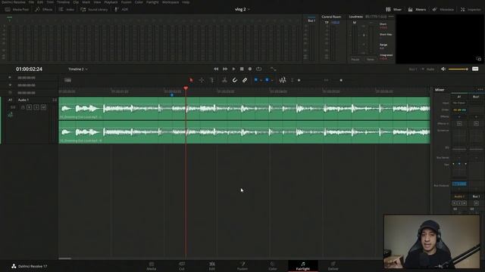Open the Auto speaker set dropdown
Viewport: 485px width, 272px height.
click(430, 69)
